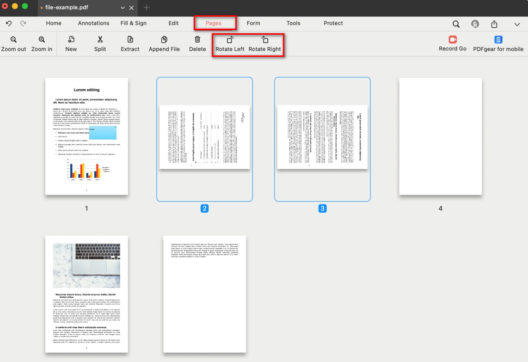This screenshot has height=362, width=528.
Task: Expand the top-right chevron menu
Action: point(517,24)
